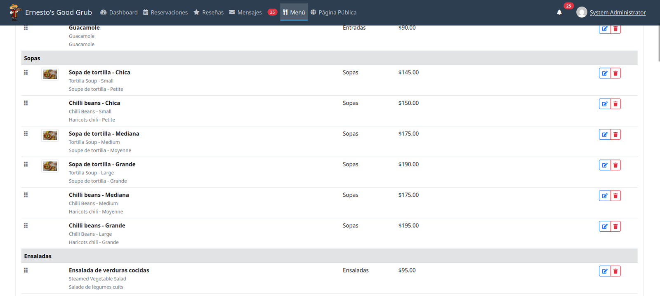
Task: Click the Ernesto's Good Grub logo
Action: click(x=15, y=12)
